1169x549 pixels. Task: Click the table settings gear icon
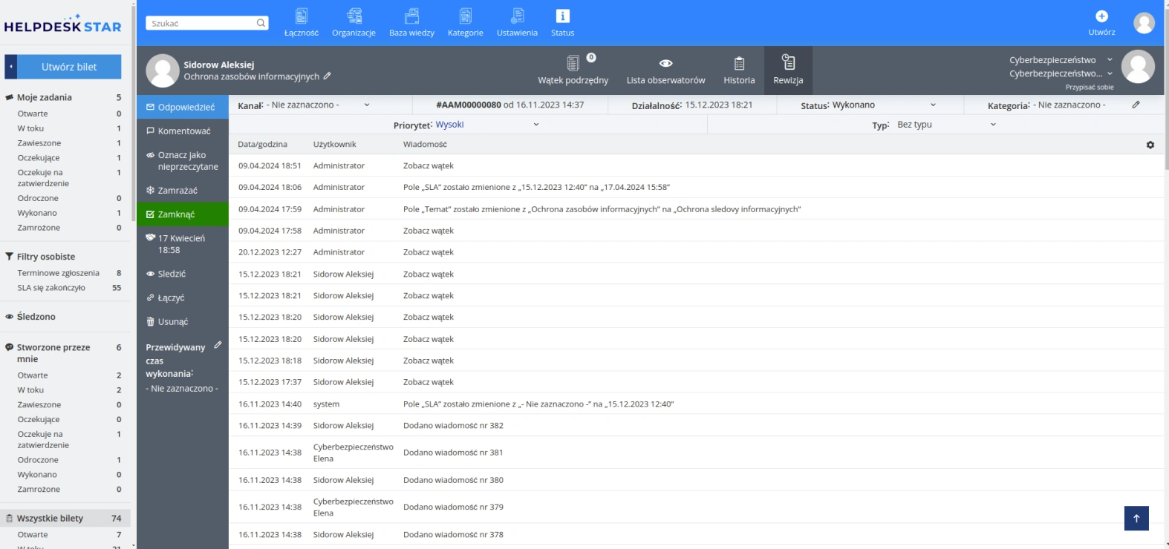point(1150,145)
